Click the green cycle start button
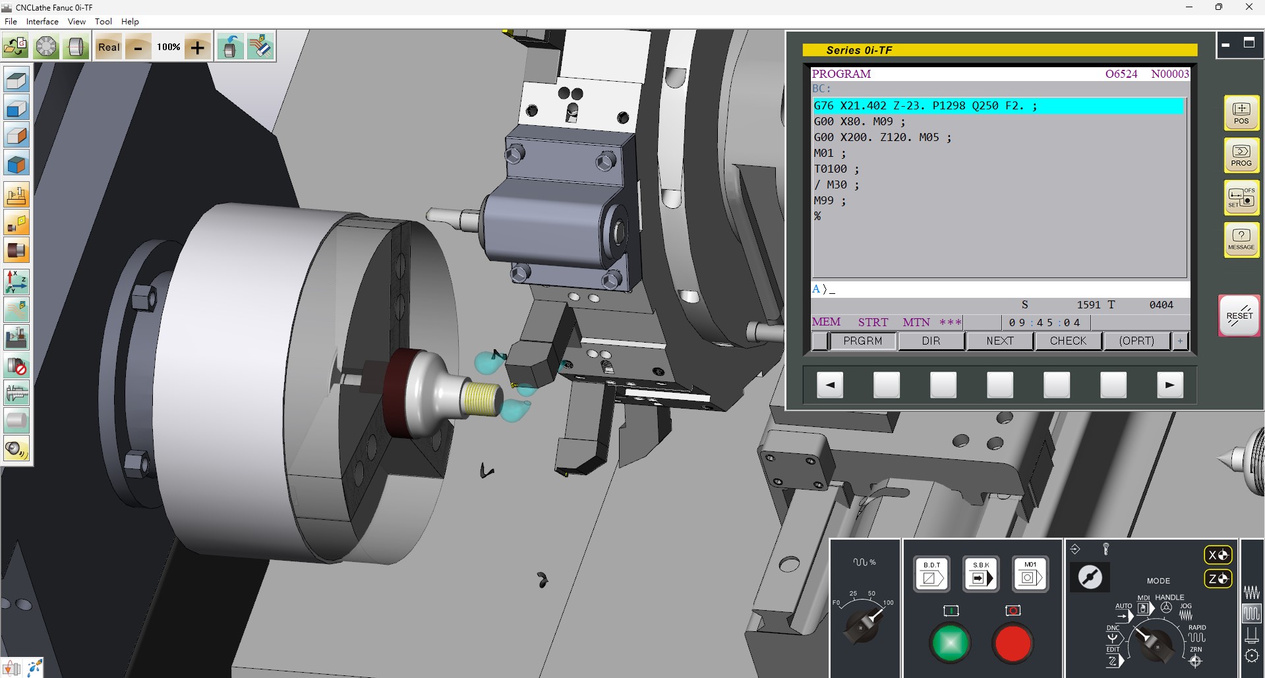Screen dimensions: 1265x678 (x=950, y=643)
